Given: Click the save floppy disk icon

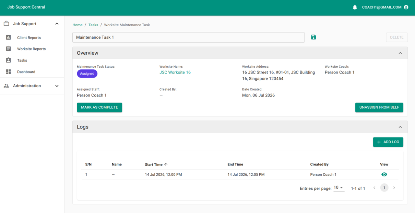Looking at the screenshot, I should [313, 37].
